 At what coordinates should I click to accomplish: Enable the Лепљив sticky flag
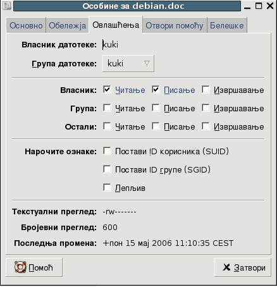point(107,187)
